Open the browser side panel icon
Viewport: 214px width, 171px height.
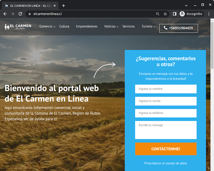[174, 14]
